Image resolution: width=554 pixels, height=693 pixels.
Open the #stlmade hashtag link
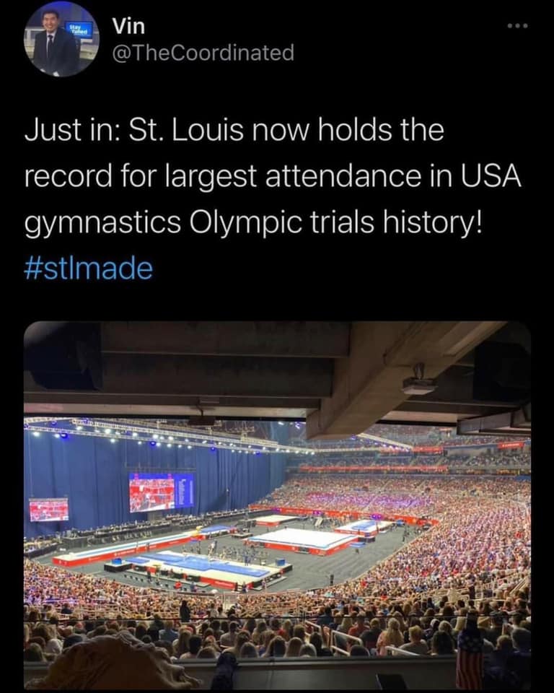(x=89, y=269)
